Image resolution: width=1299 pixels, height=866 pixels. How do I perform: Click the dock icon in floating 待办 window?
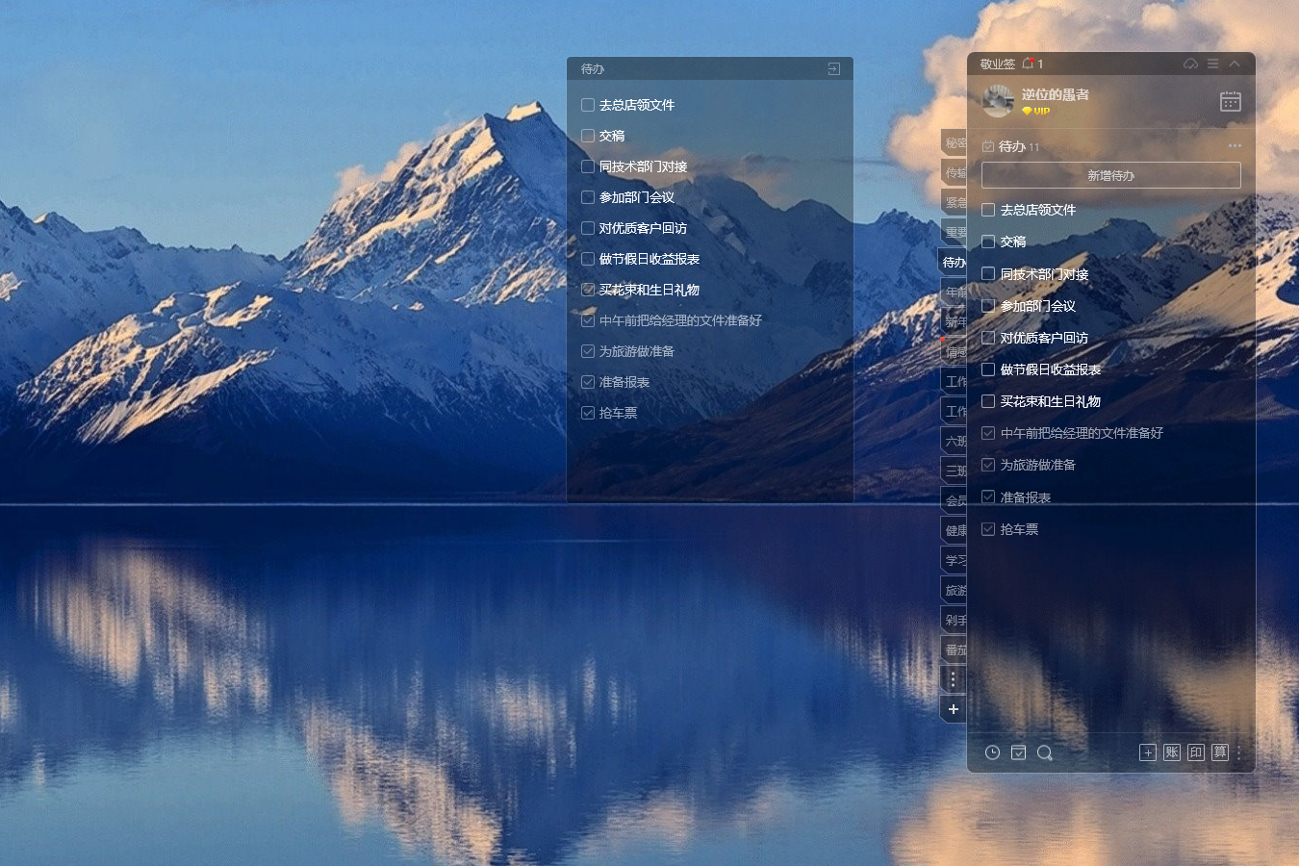[x=833, y=69]
